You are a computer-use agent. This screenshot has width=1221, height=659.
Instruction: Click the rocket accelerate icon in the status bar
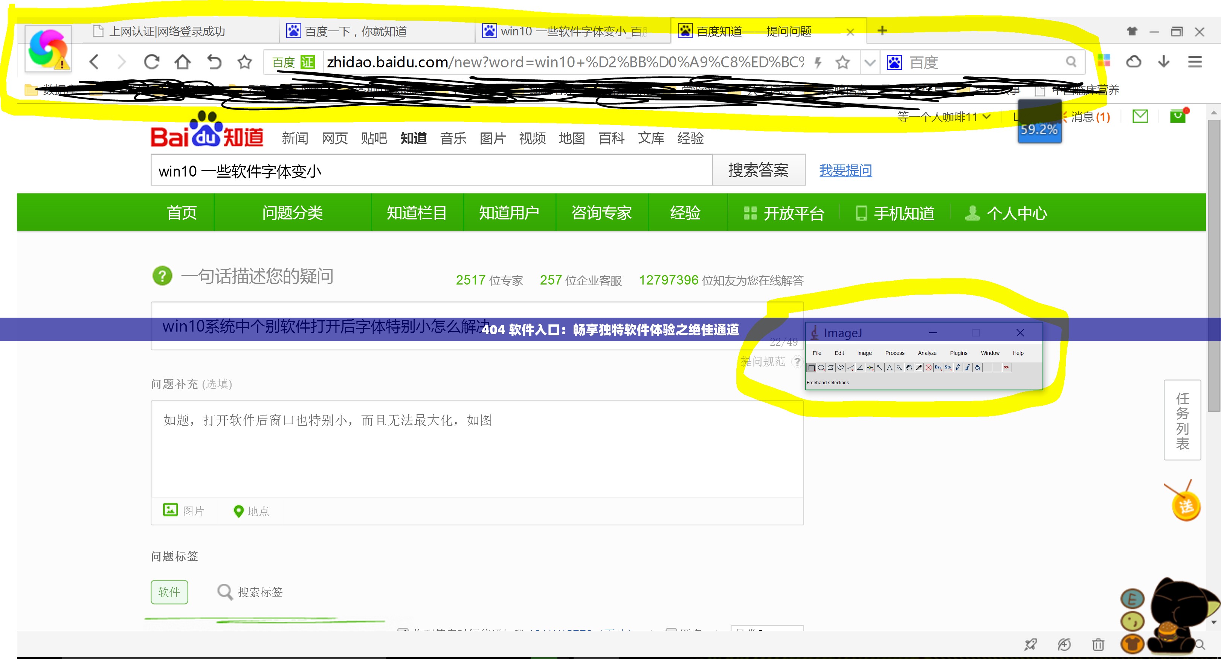(1030, 644)
